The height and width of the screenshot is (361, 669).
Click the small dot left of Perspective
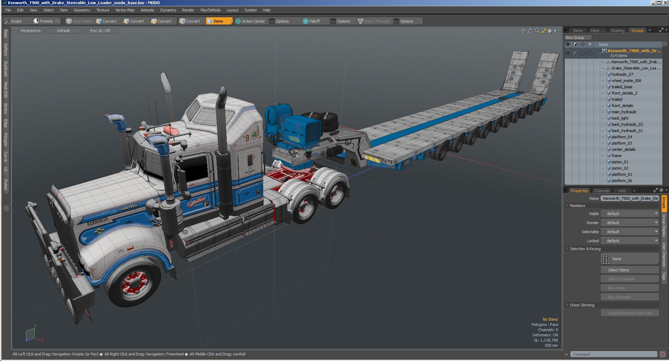tap(15, 31)
